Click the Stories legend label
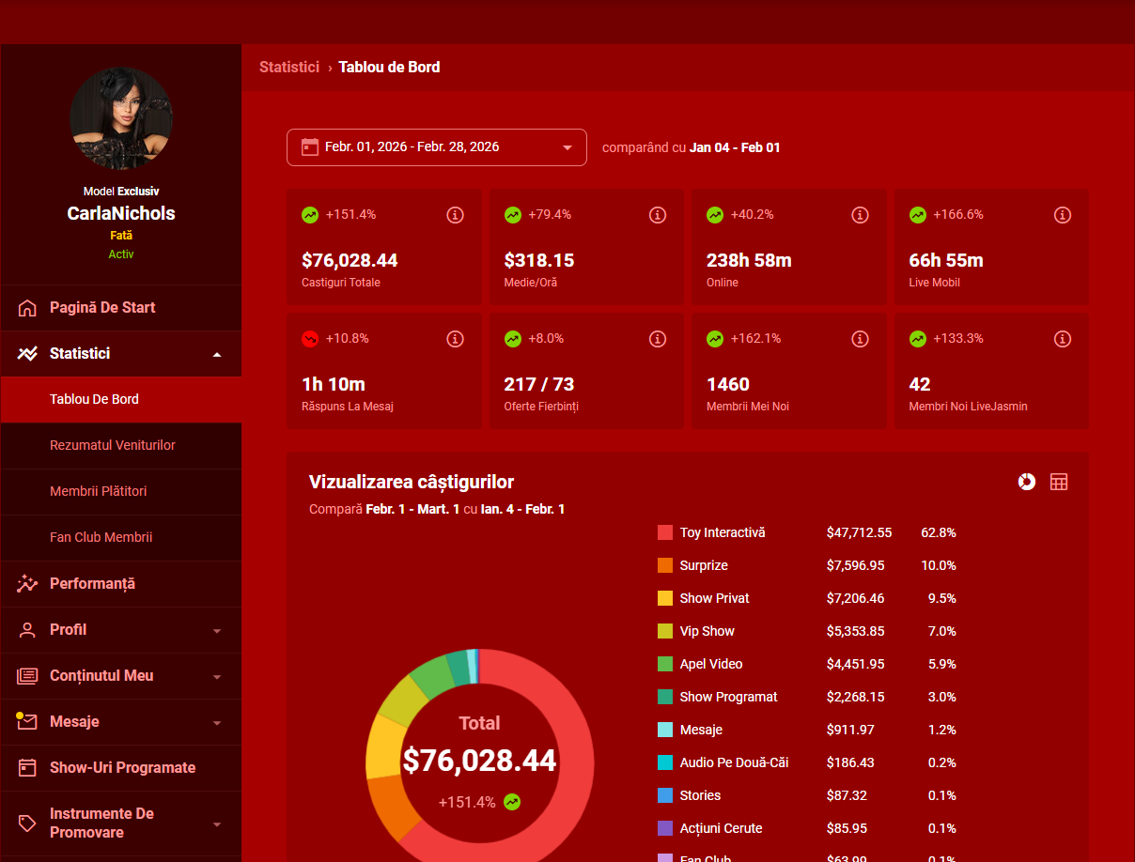The image size is (1135, 862). tap(700, 795)
